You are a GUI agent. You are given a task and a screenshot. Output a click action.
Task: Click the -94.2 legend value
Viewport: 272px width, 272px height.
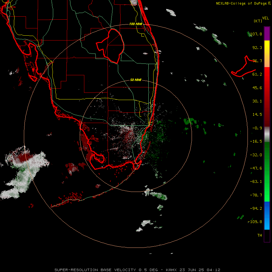point(256,209)
